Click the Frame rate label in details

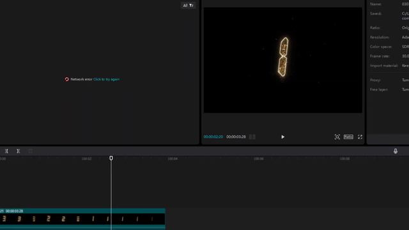click(x=380, y=56)
